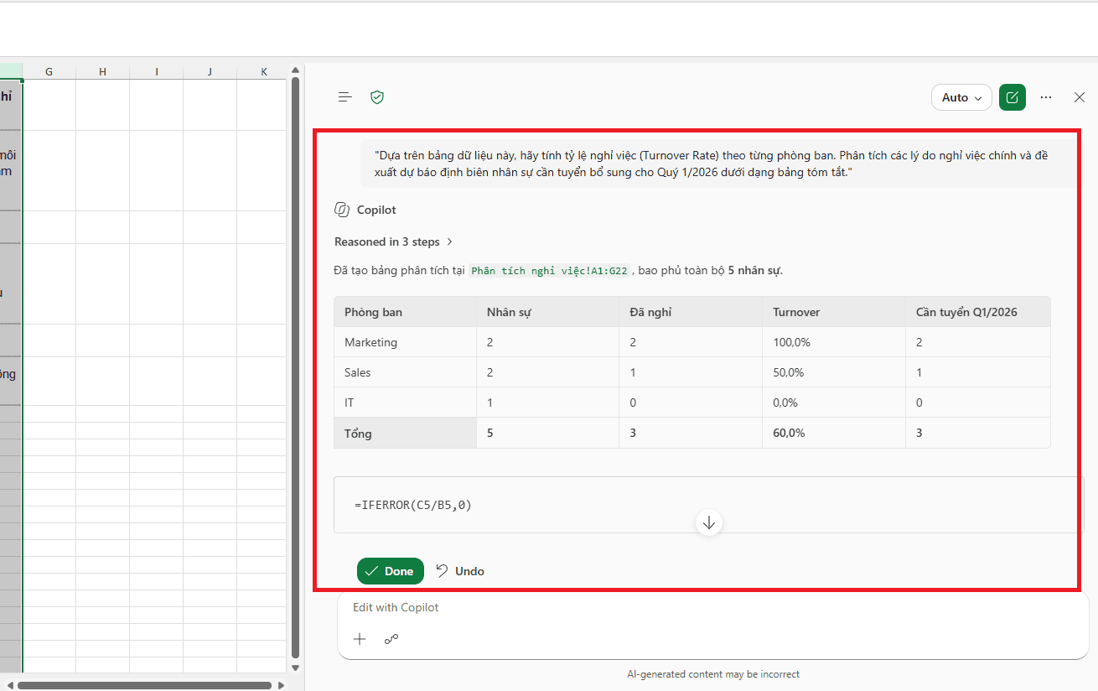This screenshot has width=1098, height=691.
Task: Click the =IFERROR(C5/B5,0) formula text
Action: click(x=413, y=505)
